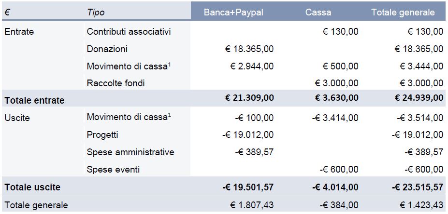The width and height of the screenshot is (448, 214).
Task: Select the Spese eventi row label
Action: click(113, 169)
